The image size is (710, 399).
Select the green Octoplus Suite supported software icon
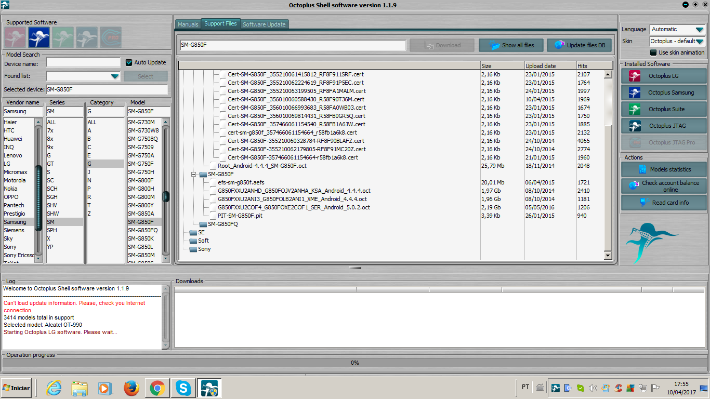click(x=63, y=37)
